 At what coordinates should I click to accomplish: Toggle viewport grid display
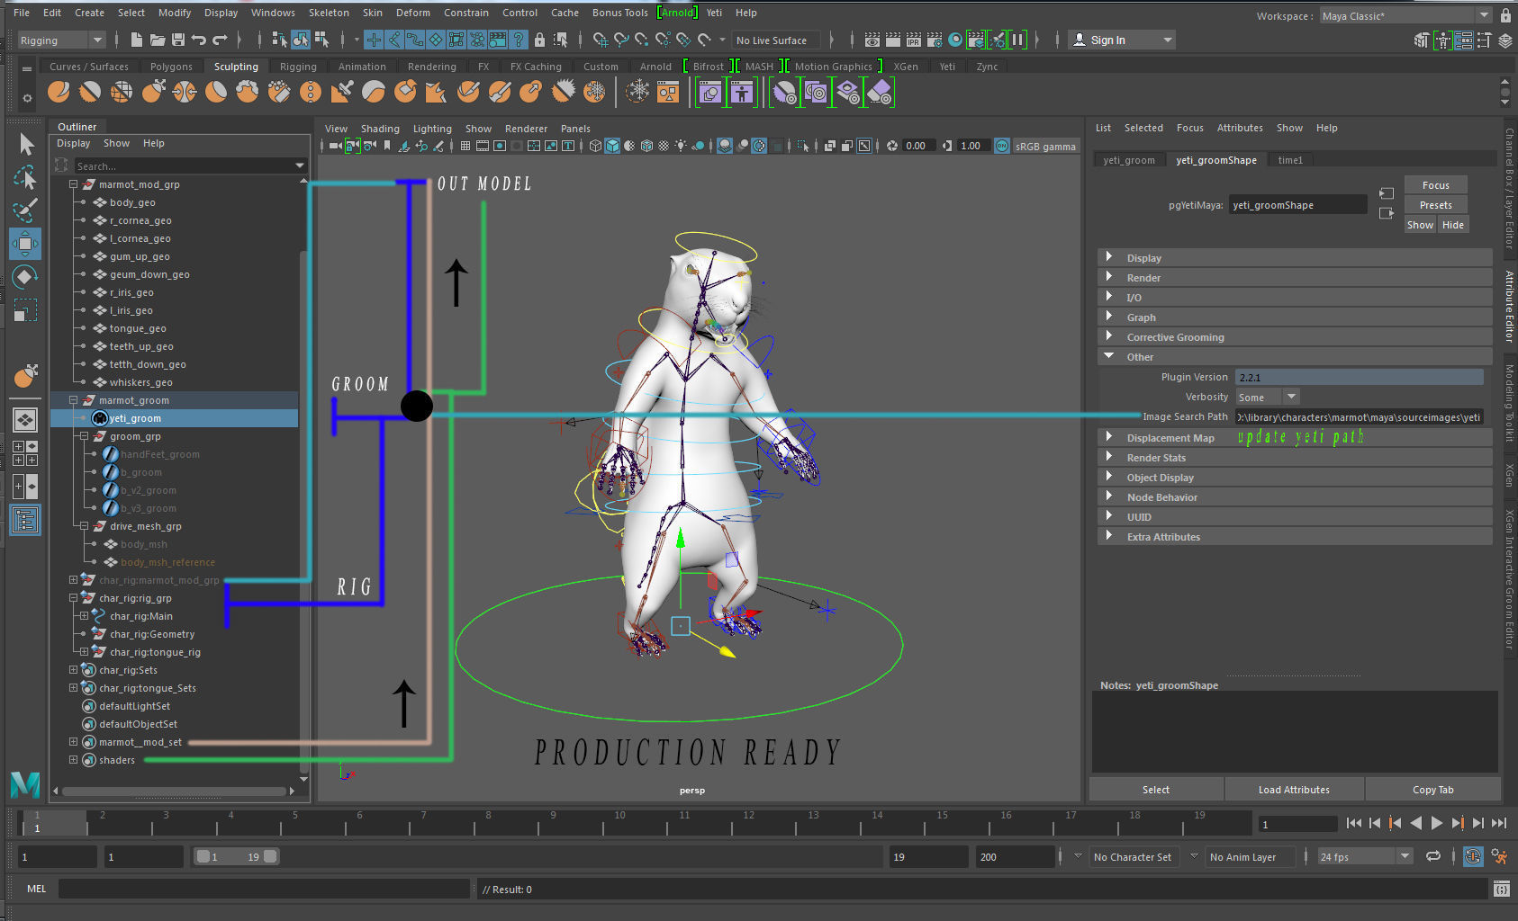click(x=465, y=146)
